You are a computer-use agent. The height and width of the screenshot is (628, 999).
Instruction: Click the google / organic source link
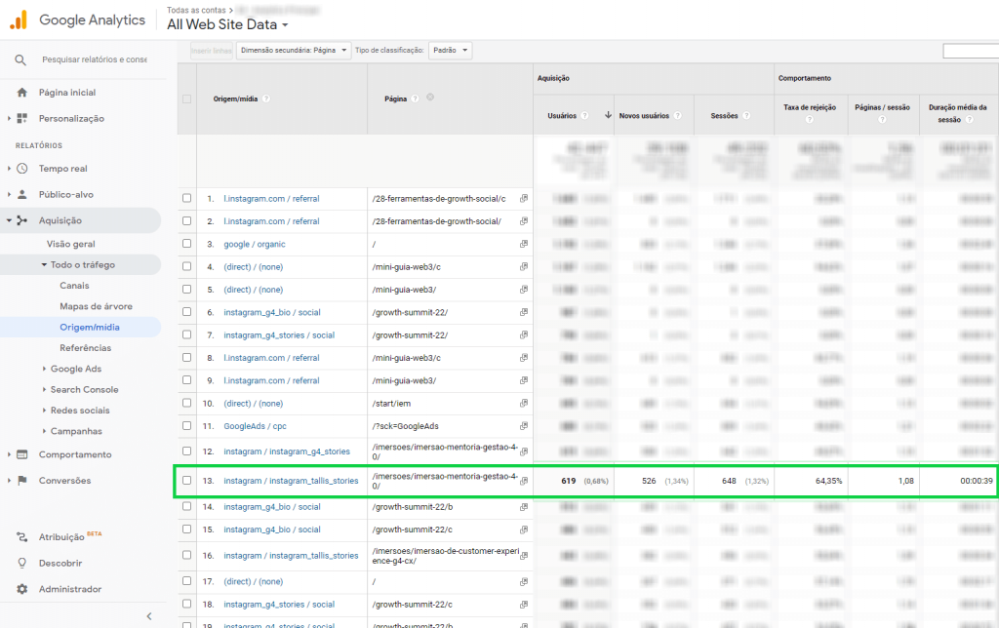tap(255, 245)
